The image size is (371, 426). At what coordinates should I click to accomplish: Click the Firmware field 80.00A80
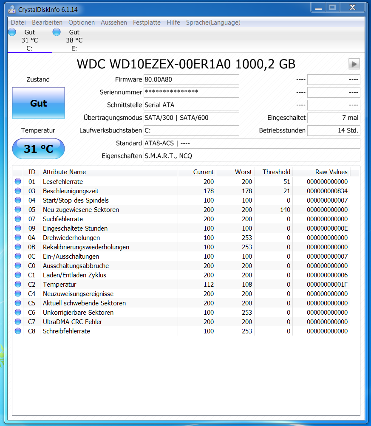click(x=191, y=79)
